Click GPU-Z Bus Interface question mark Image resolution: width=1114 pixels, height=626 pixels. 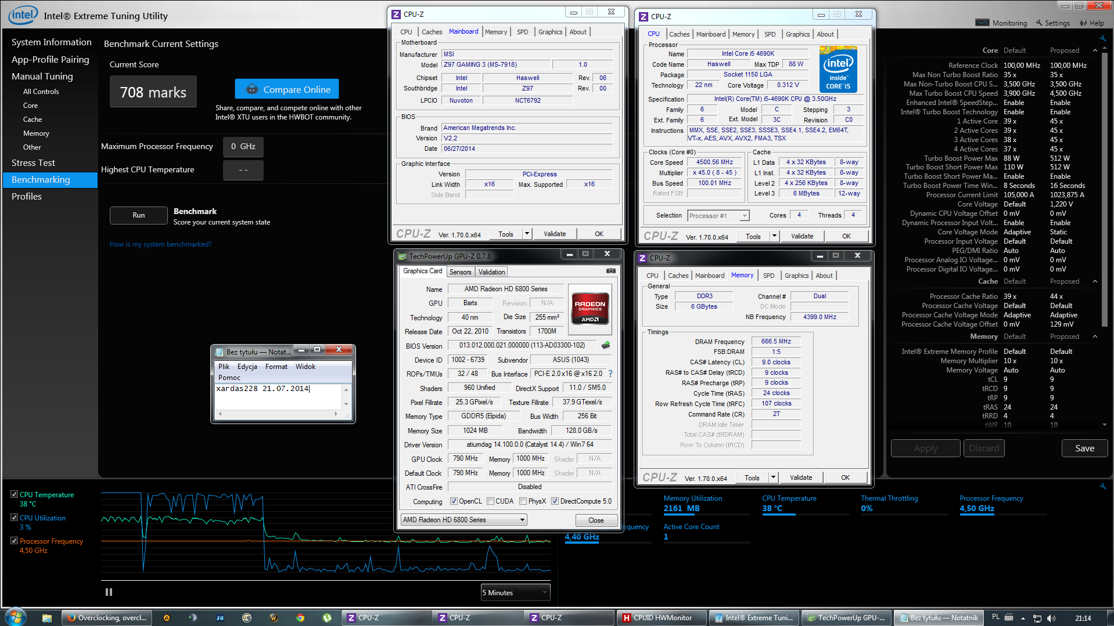610,374
